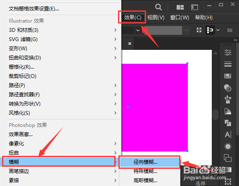Open the Transparency stacked squares icon
The image size is (239, 186).
tap(228, 158)
